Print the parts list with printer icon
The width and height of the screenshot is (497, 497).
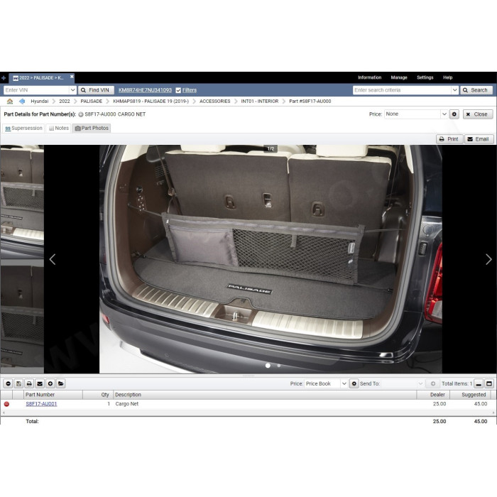[29, 384]
